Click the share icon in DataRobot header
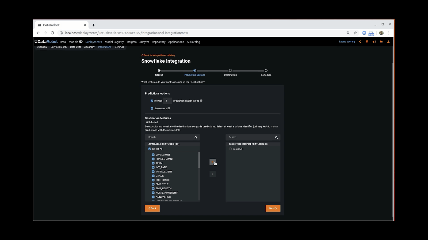428x240 pixels. click(x=360, y=42)
